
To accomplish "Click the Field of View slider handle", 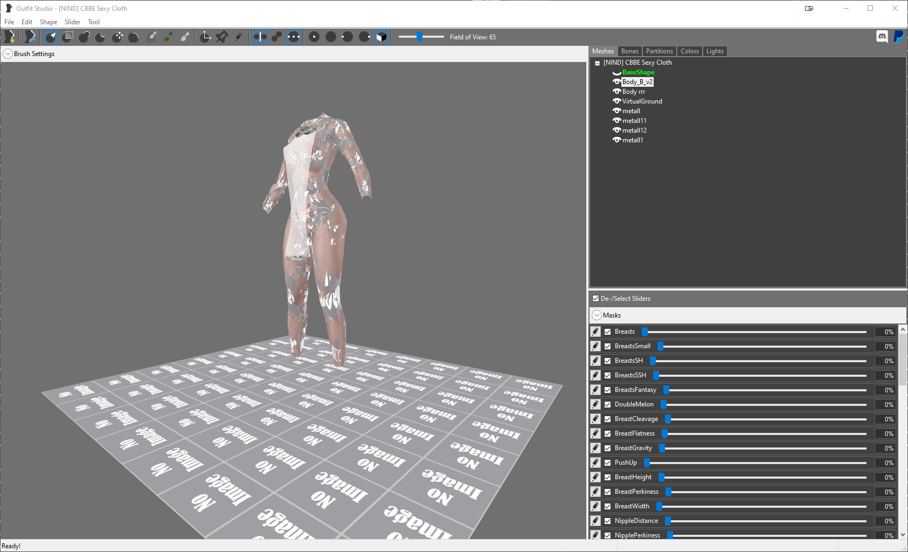I will coord(419,37).
